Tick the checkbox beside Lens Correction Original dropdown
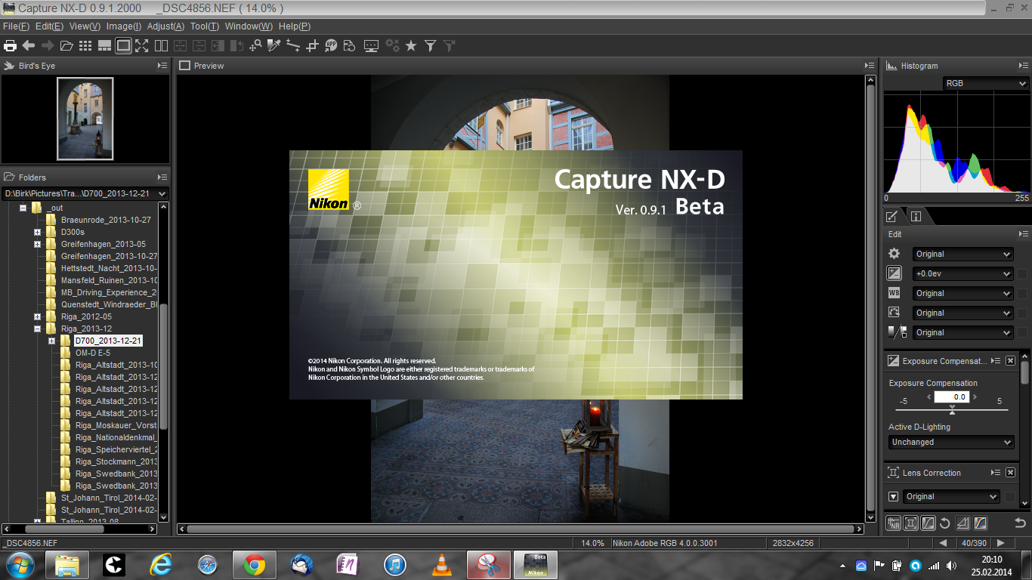The image size is (1032, 580). [x=1010, y=497]
